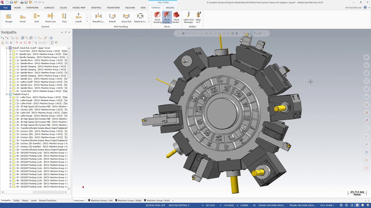The width and height of the screenshot is (371, 208).
Task: Click the G1 post icon
Action: (x=35, y=38)
